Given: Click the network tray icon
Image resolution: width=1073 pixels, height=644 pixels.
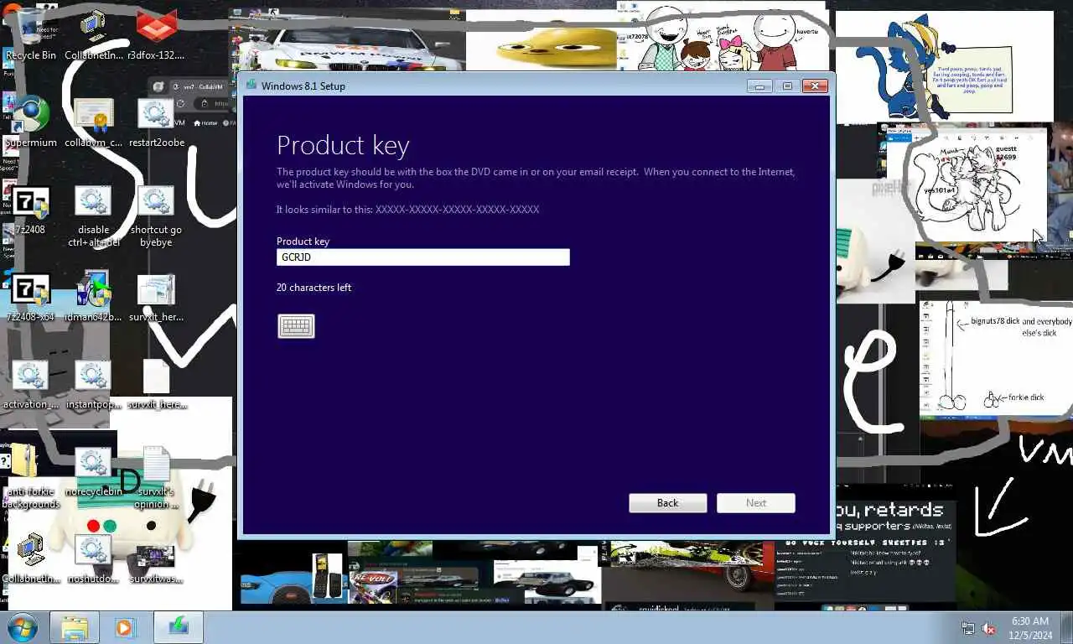Looking at the screenshot, I should pos(968,628).
